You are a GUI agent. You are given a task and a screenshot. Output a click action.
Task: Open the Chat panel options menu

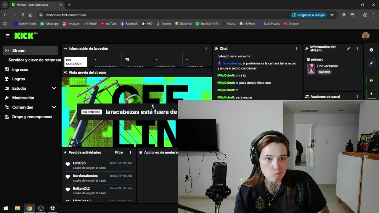(x=297, y=49)
